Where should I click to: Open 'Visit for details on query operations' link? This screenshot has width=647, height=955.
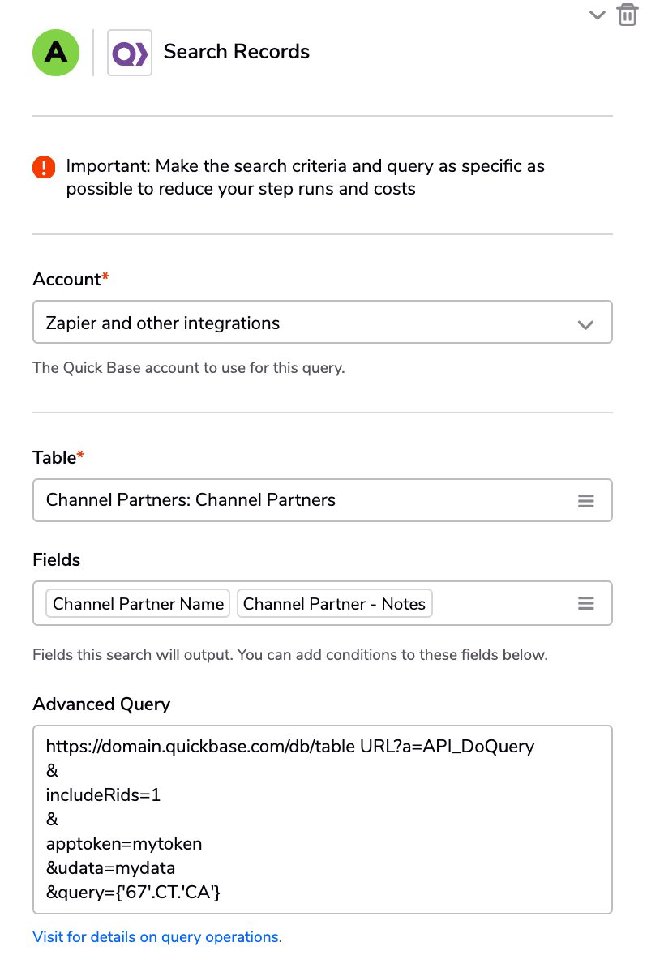[156, 937]
